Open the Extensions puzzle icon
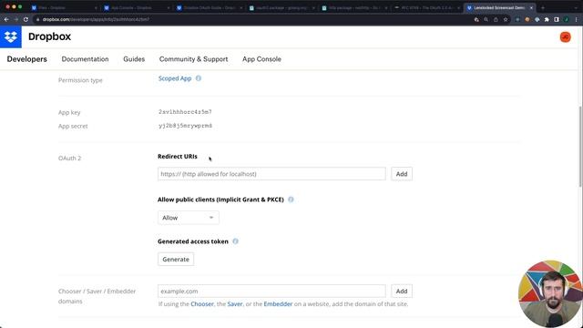 (547, 19)
